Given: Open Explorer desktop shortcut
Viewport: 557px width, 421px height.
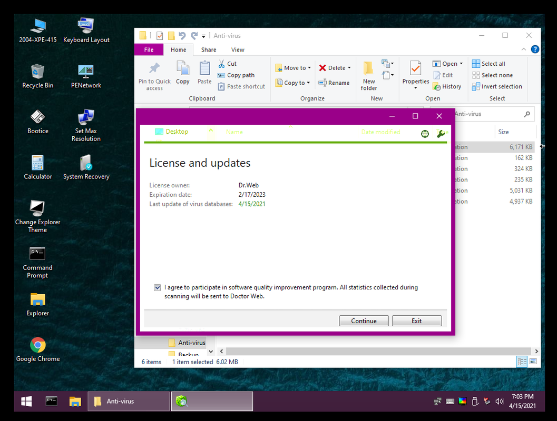Looking at the screenshot, I should 37,304.
